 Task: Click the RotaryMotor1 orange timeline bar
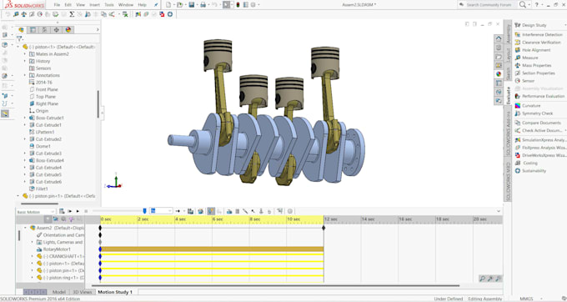[212, 249]
